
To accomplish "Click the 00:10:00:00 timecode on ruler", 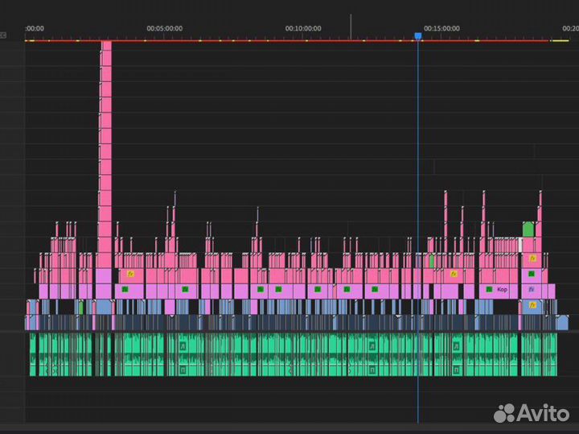I will point(303,28).
